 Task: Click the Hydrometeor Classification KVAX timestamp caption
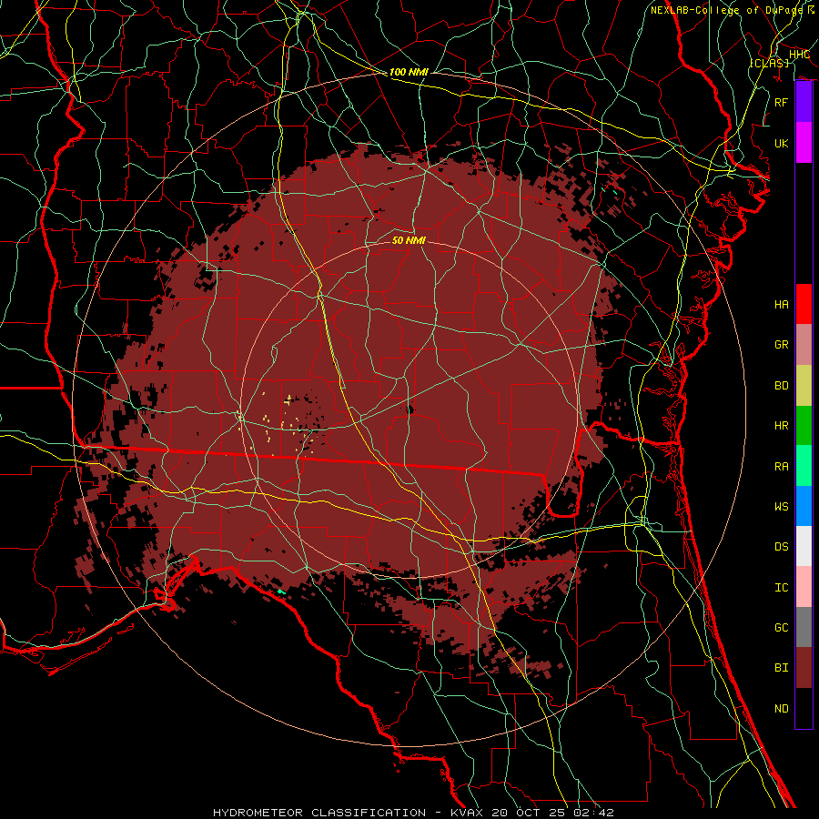tap(413, 813)
